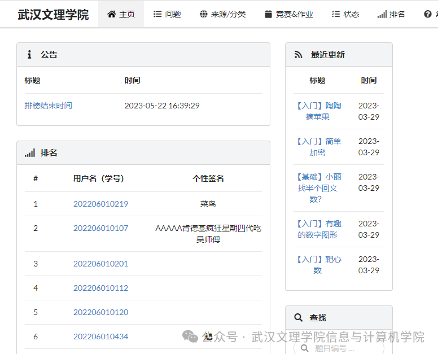The image size is (438, 354).
Task: Click the globe icon beside 来源/分类
Action: 203,14
